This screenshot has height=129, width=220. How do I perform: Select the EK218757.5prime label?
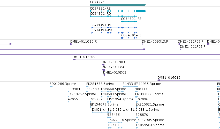(x=82, y=94)
